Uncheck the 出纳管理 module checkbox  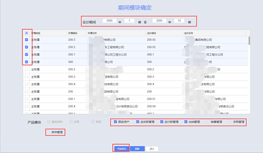(x=186, y=122)
